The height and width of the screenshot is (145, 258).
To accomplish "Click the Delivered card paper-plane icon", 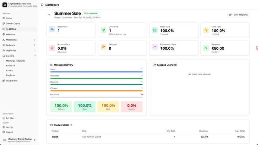I will (104, 30).
